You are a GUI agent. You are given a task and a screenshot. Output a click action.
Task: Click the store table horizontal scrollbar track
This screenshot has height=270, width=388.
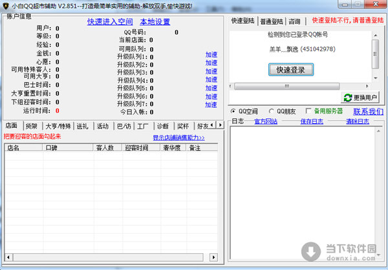108,257
